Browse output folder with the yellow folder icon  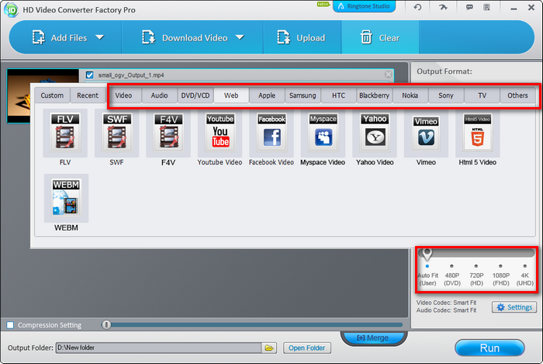269,348
